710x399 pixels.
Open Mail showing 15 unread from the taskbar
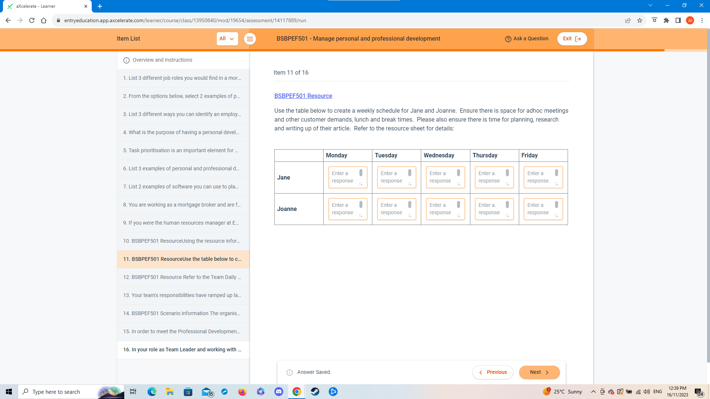coord(206,392)
